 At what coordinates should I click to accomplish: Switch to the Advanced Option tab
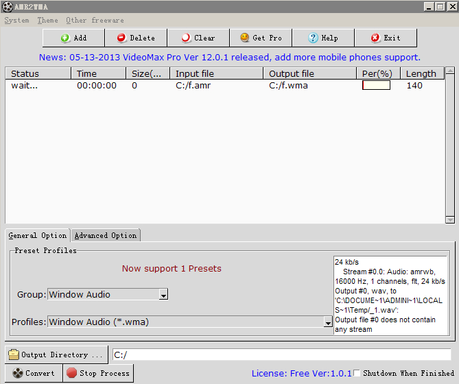pyautogui.click(x=106, y=235)
